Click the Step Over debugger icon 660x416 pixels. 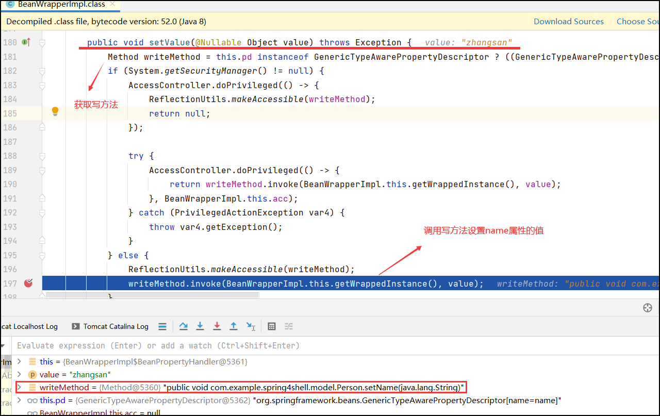click(x=184, y=326)
